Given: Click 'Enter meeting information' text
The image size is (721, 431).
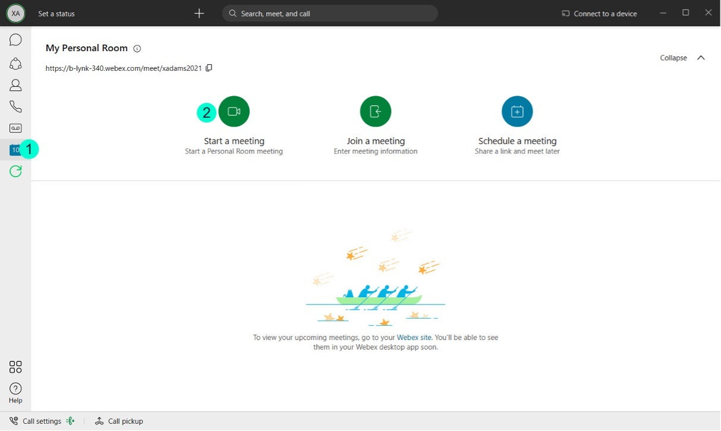Looking at the screenshot, I should click(376, 152).
